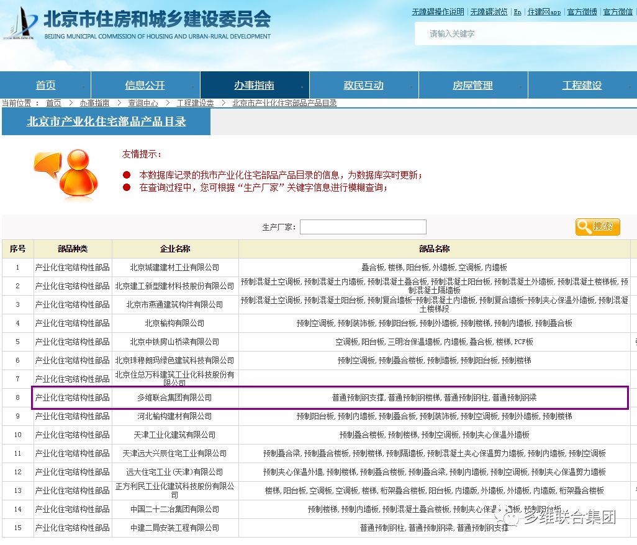Click the 请输入关键字 search box
Screen dimensions: 637x545
525,33
